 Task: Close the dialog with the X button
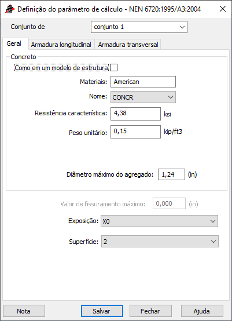tap(223, 9)
